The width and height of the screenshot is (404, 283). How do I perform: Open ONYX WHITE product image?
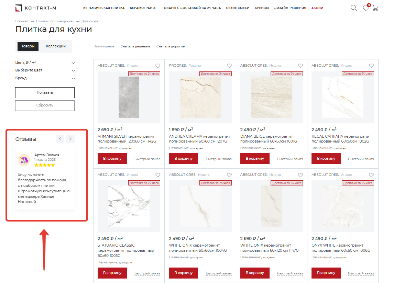click(343, 206)
